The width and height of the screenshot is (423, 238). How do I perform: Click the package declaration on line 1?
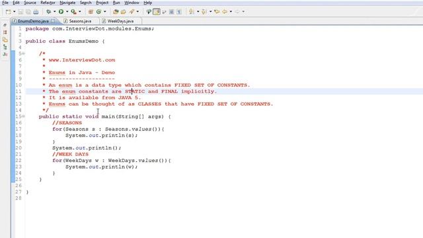pos(90,28)
